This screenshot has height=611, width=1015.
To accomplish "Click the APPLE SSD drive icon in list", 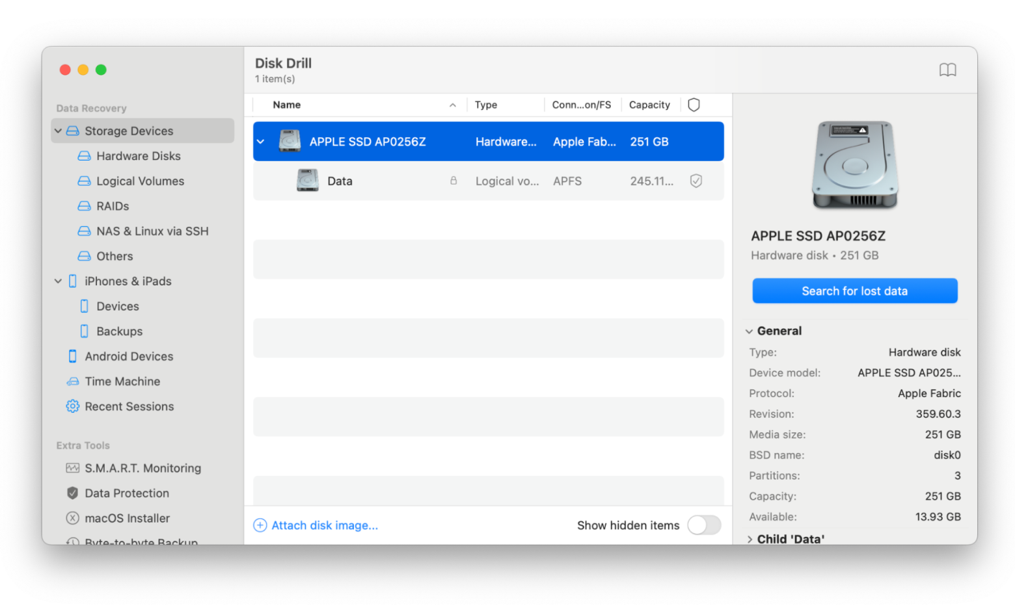I will 290,141.
